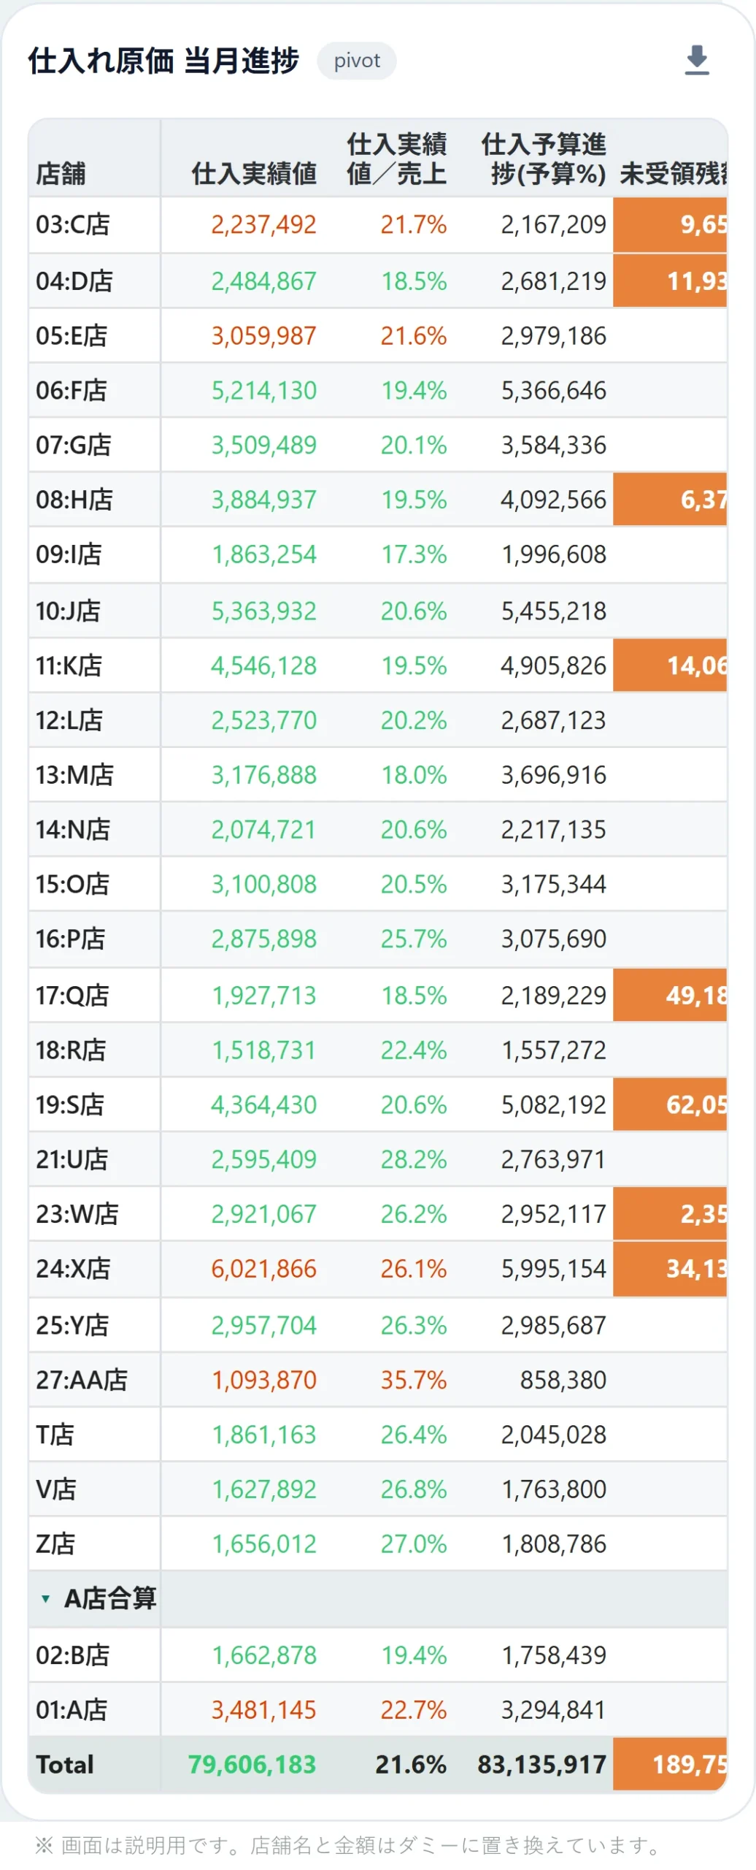Select the 02:B店 row label
The width and height of the screenshot is (756, 1870).
(x=73, y=1655)
